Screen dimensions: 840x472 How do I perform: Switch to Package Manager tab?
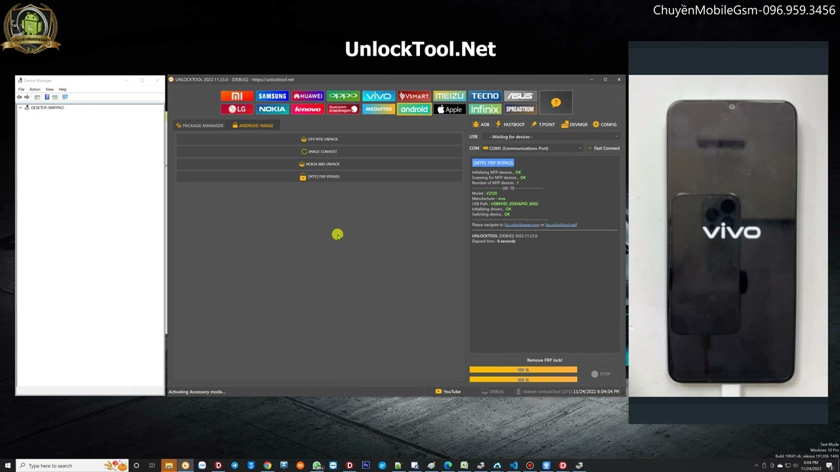tap(199, 125)
